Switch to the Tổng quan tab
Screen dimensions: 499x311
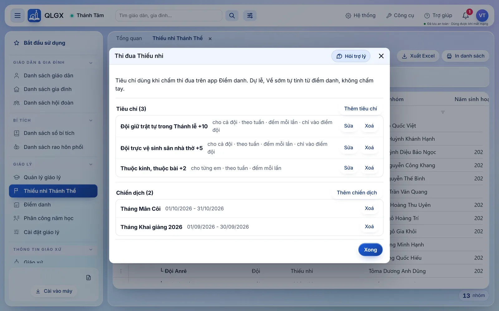pyautogui.click(x=129, y=38)
